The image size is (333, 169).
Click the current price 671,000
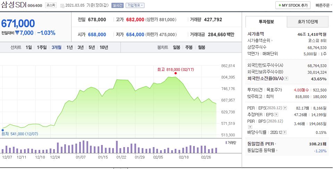click(x=18, y=23)
